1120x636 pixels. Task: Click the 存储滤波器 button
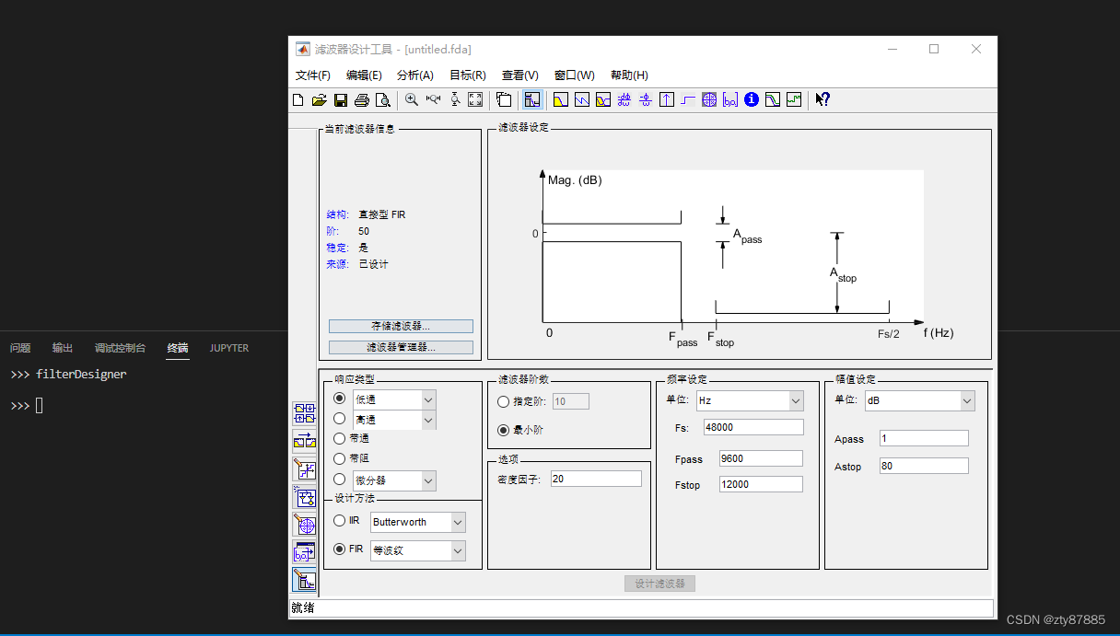click(x=400, y=326)
